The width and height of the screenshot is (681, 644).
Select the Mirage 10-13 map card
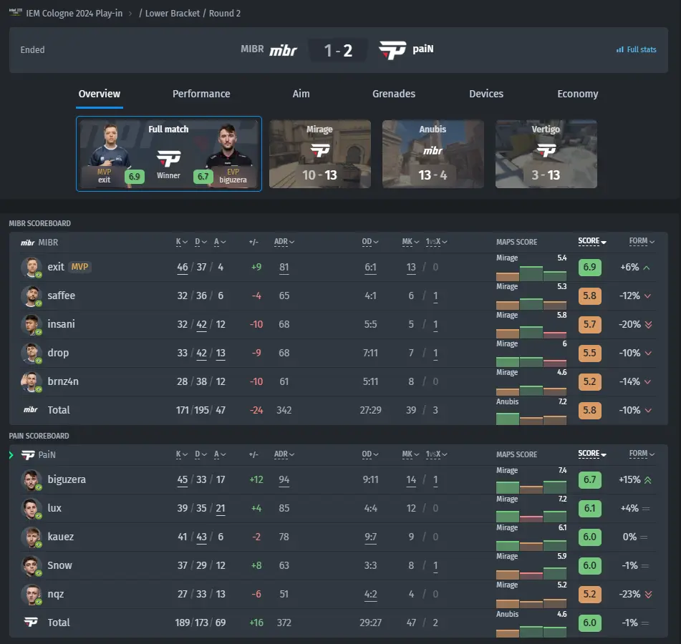pos(320,154)
